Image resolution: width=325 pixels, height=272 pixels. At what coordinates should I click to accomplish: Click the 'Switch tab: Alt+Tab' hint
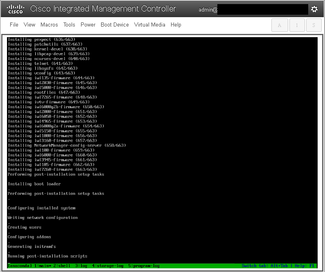tap(265, 266)
